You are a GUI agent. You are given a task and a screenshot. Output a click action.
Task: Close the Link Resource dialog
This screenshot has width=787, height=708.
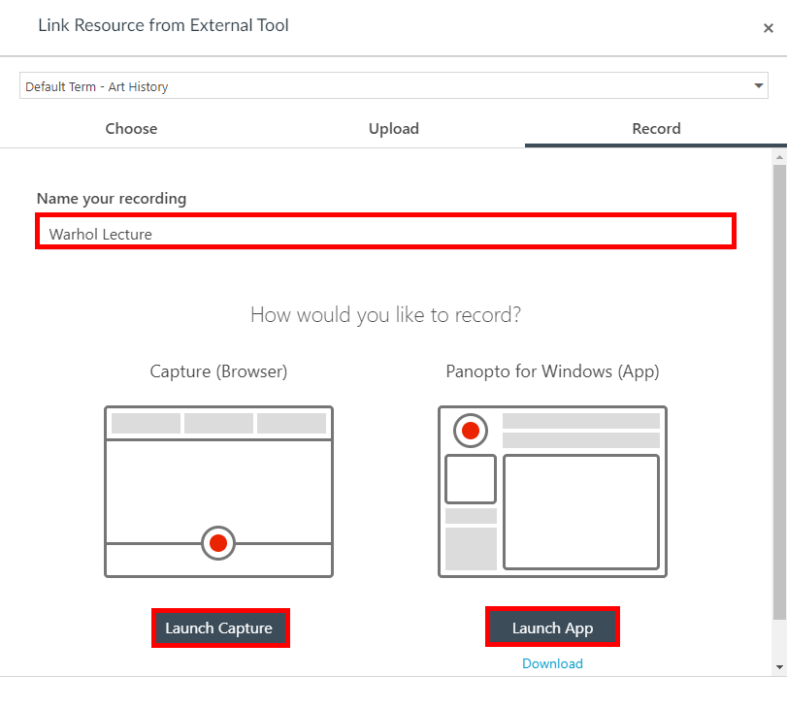768,28
